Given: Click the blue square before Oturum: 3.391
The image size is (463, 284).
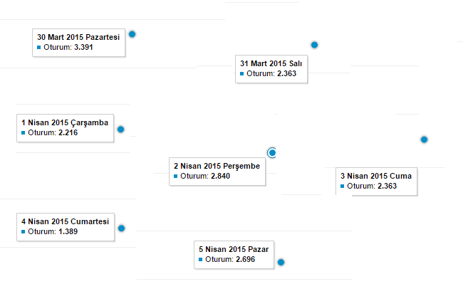Looking at the screenshot, I should [38, 47].
